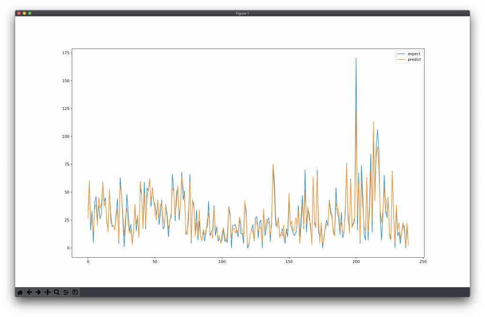The image size is (485, 317).
Task: Save the figure with the disk icon
Action: point(75,292)
